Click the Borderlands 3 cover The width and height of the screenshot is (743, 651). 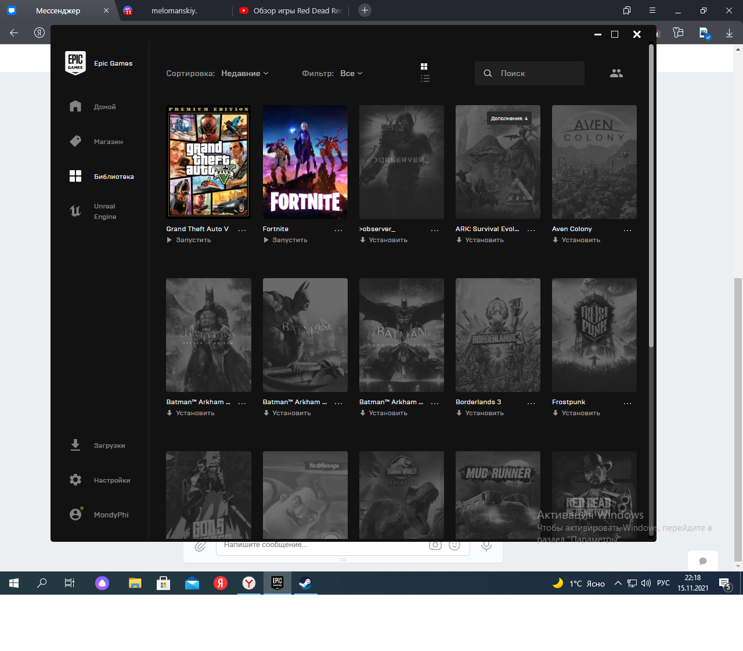(x=498, y=335)
